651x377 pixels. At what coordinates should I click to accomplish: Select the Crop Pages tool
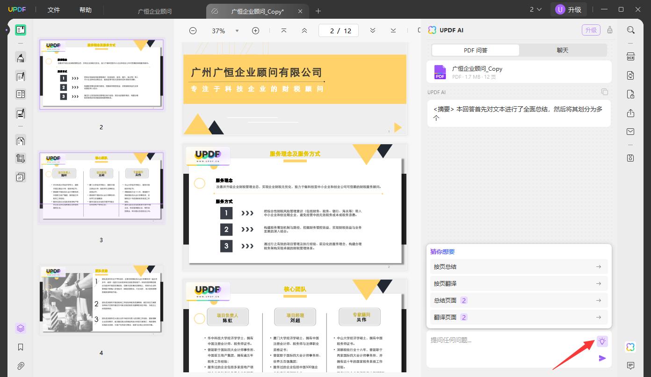coord(20,158)
